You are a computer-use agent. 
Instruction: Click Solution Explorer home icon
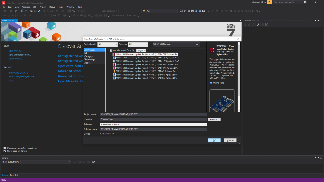point(253,25)
